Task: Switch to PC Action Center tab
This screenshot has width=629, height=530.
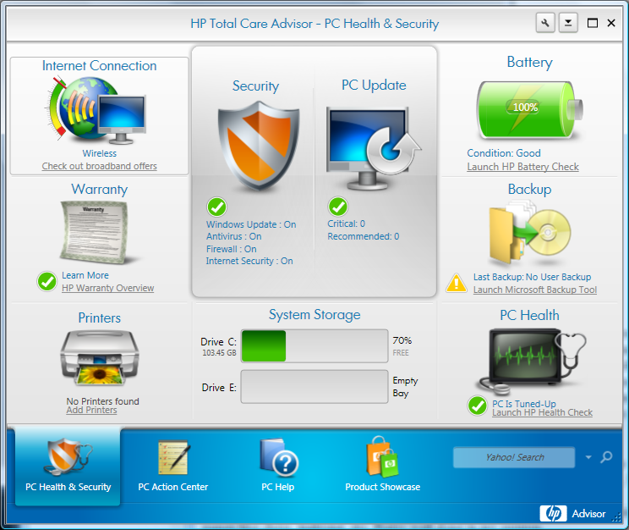Action: (x=173, y=466)
